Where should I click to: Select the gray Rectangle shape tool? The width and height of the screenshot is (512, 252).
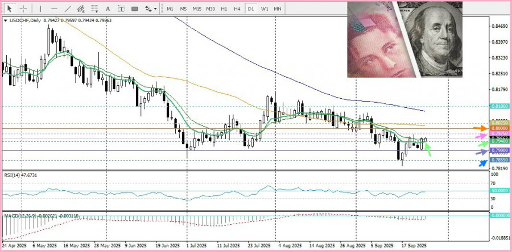pos(134,9)
